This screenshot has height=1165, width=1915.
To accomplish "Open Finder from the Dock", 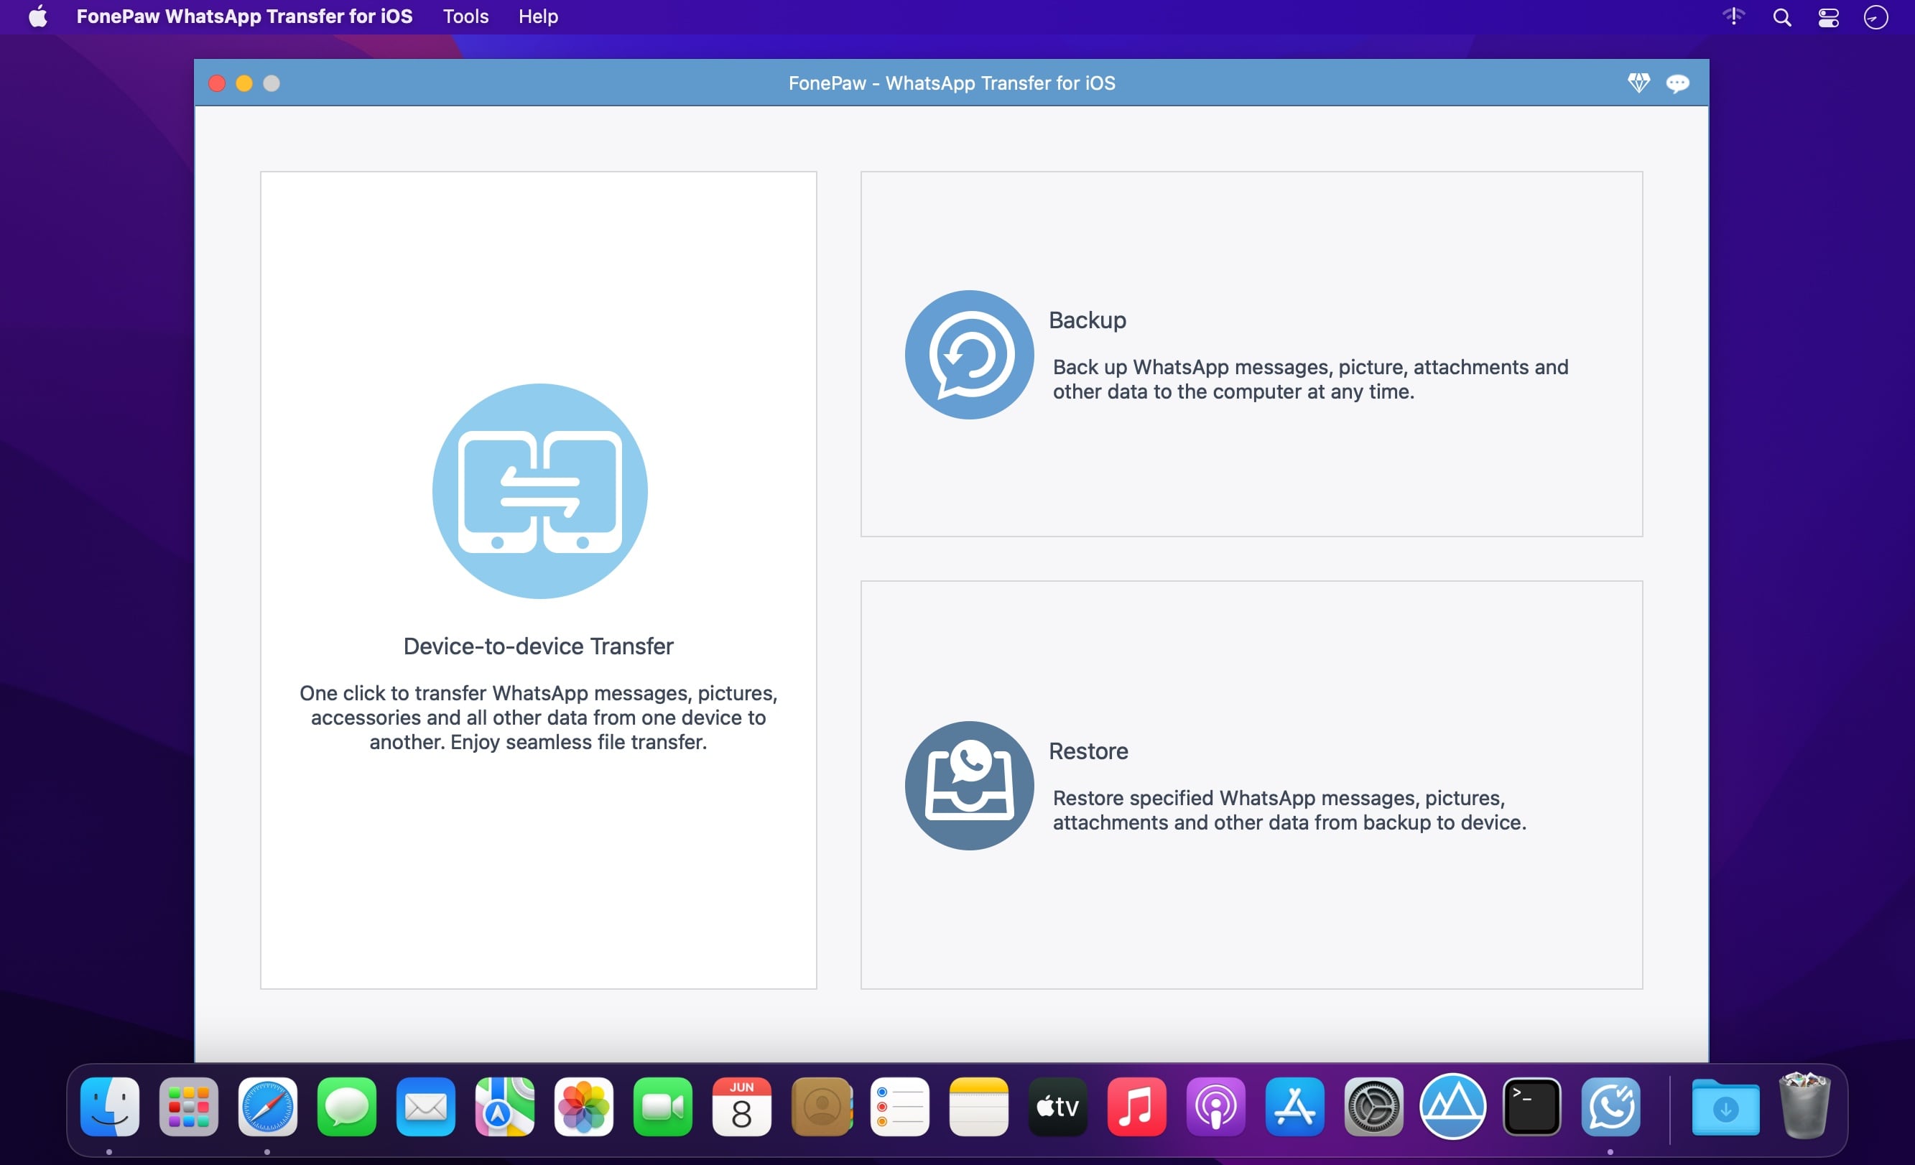I will coord(110,1107).
